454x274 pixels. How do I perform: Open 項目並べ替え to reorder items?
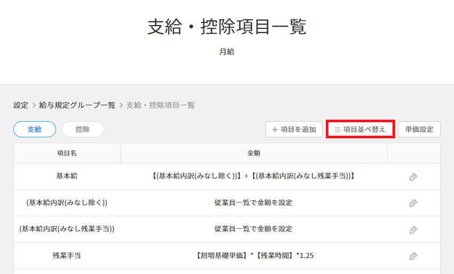coord(360,129)
